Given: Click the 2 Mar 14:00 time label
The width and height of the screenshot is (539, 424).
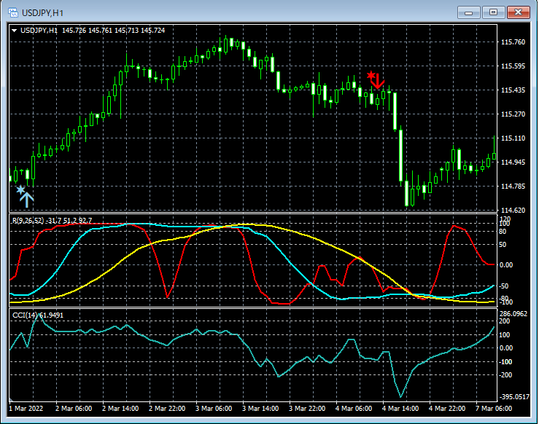Looking at the screenshot, I should 120,409.
